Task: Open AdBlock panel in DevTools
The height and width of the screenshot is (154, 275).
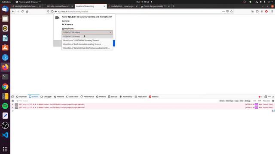Action: click(154, 97)
